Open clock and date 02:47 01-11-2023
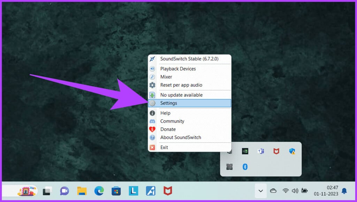 (326, 191)
